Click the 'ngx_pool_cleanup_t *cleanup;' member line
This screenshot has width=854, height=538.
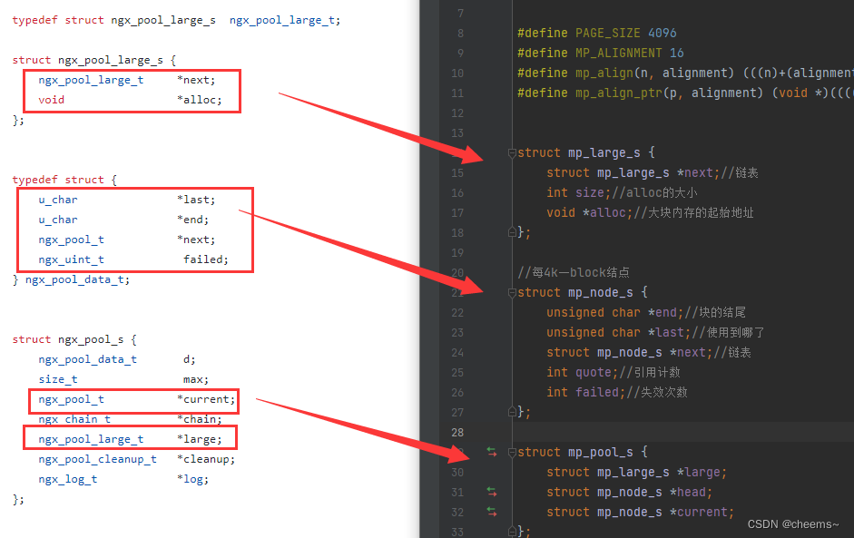[137, 460]
